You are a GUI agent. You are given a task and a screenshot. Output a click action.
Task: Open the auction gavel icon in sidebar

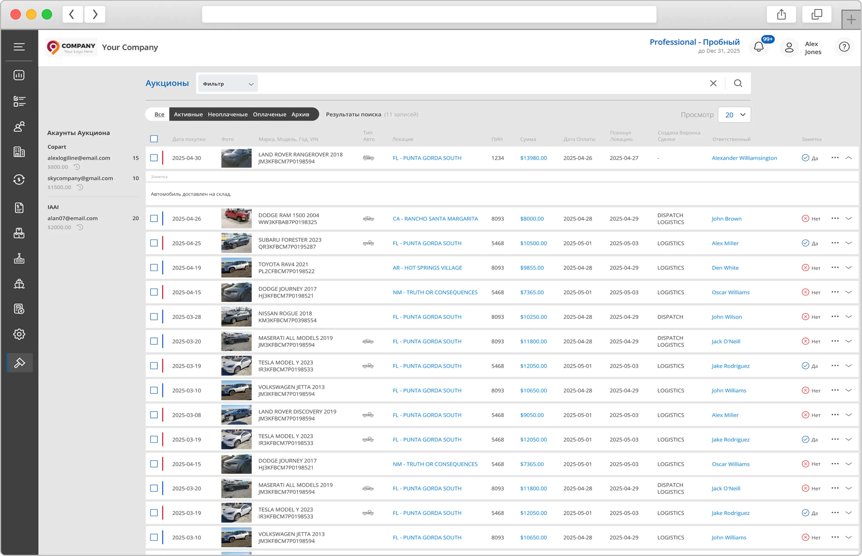[20, 362]
